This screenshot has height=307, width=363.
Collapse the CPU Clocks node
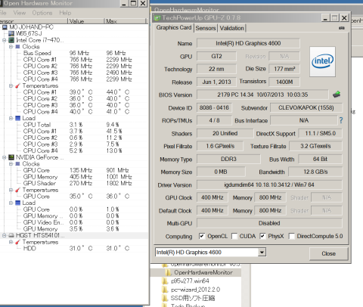(11, 47)
